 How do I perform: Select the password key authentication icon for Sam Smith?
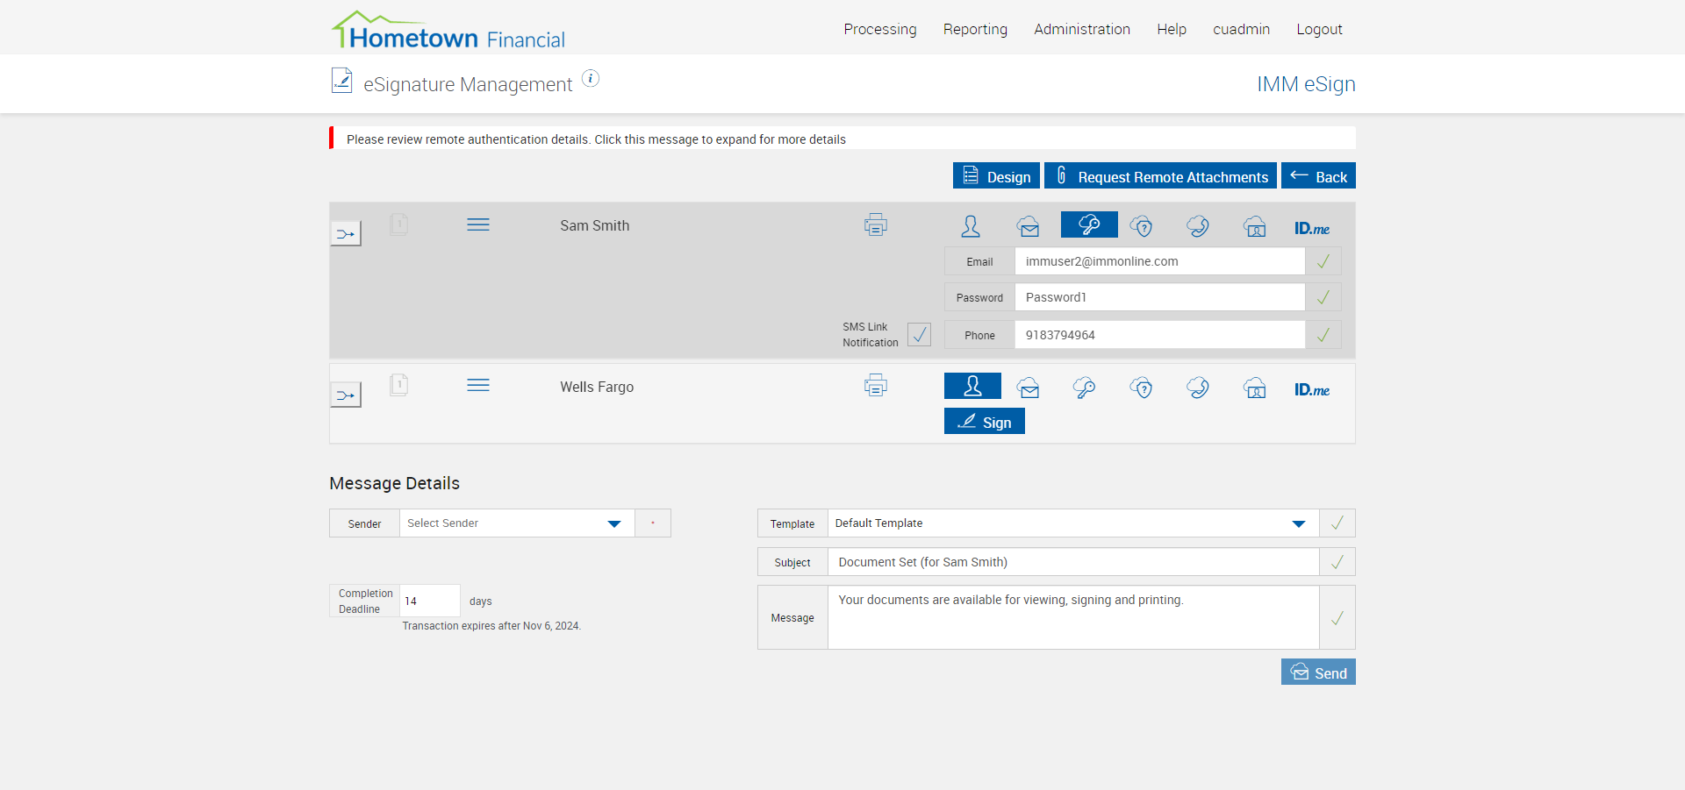[1089, 224]
